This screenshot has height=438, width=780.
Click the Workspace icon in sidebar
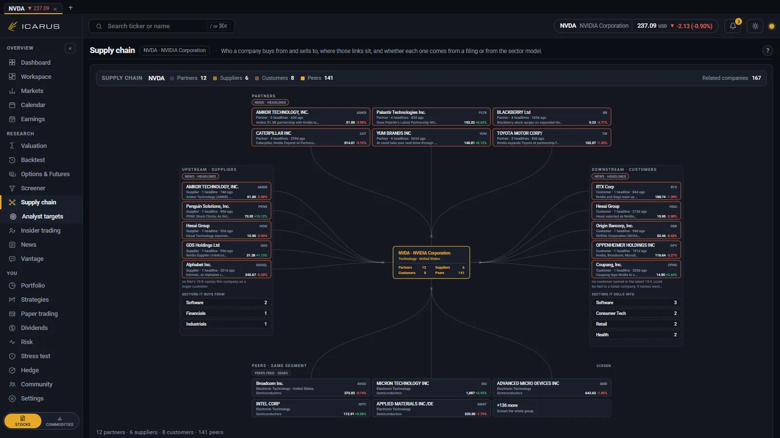(12, 77)
